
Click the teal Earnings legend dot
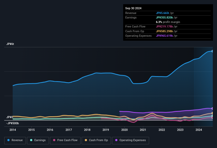tap(31, 140)
